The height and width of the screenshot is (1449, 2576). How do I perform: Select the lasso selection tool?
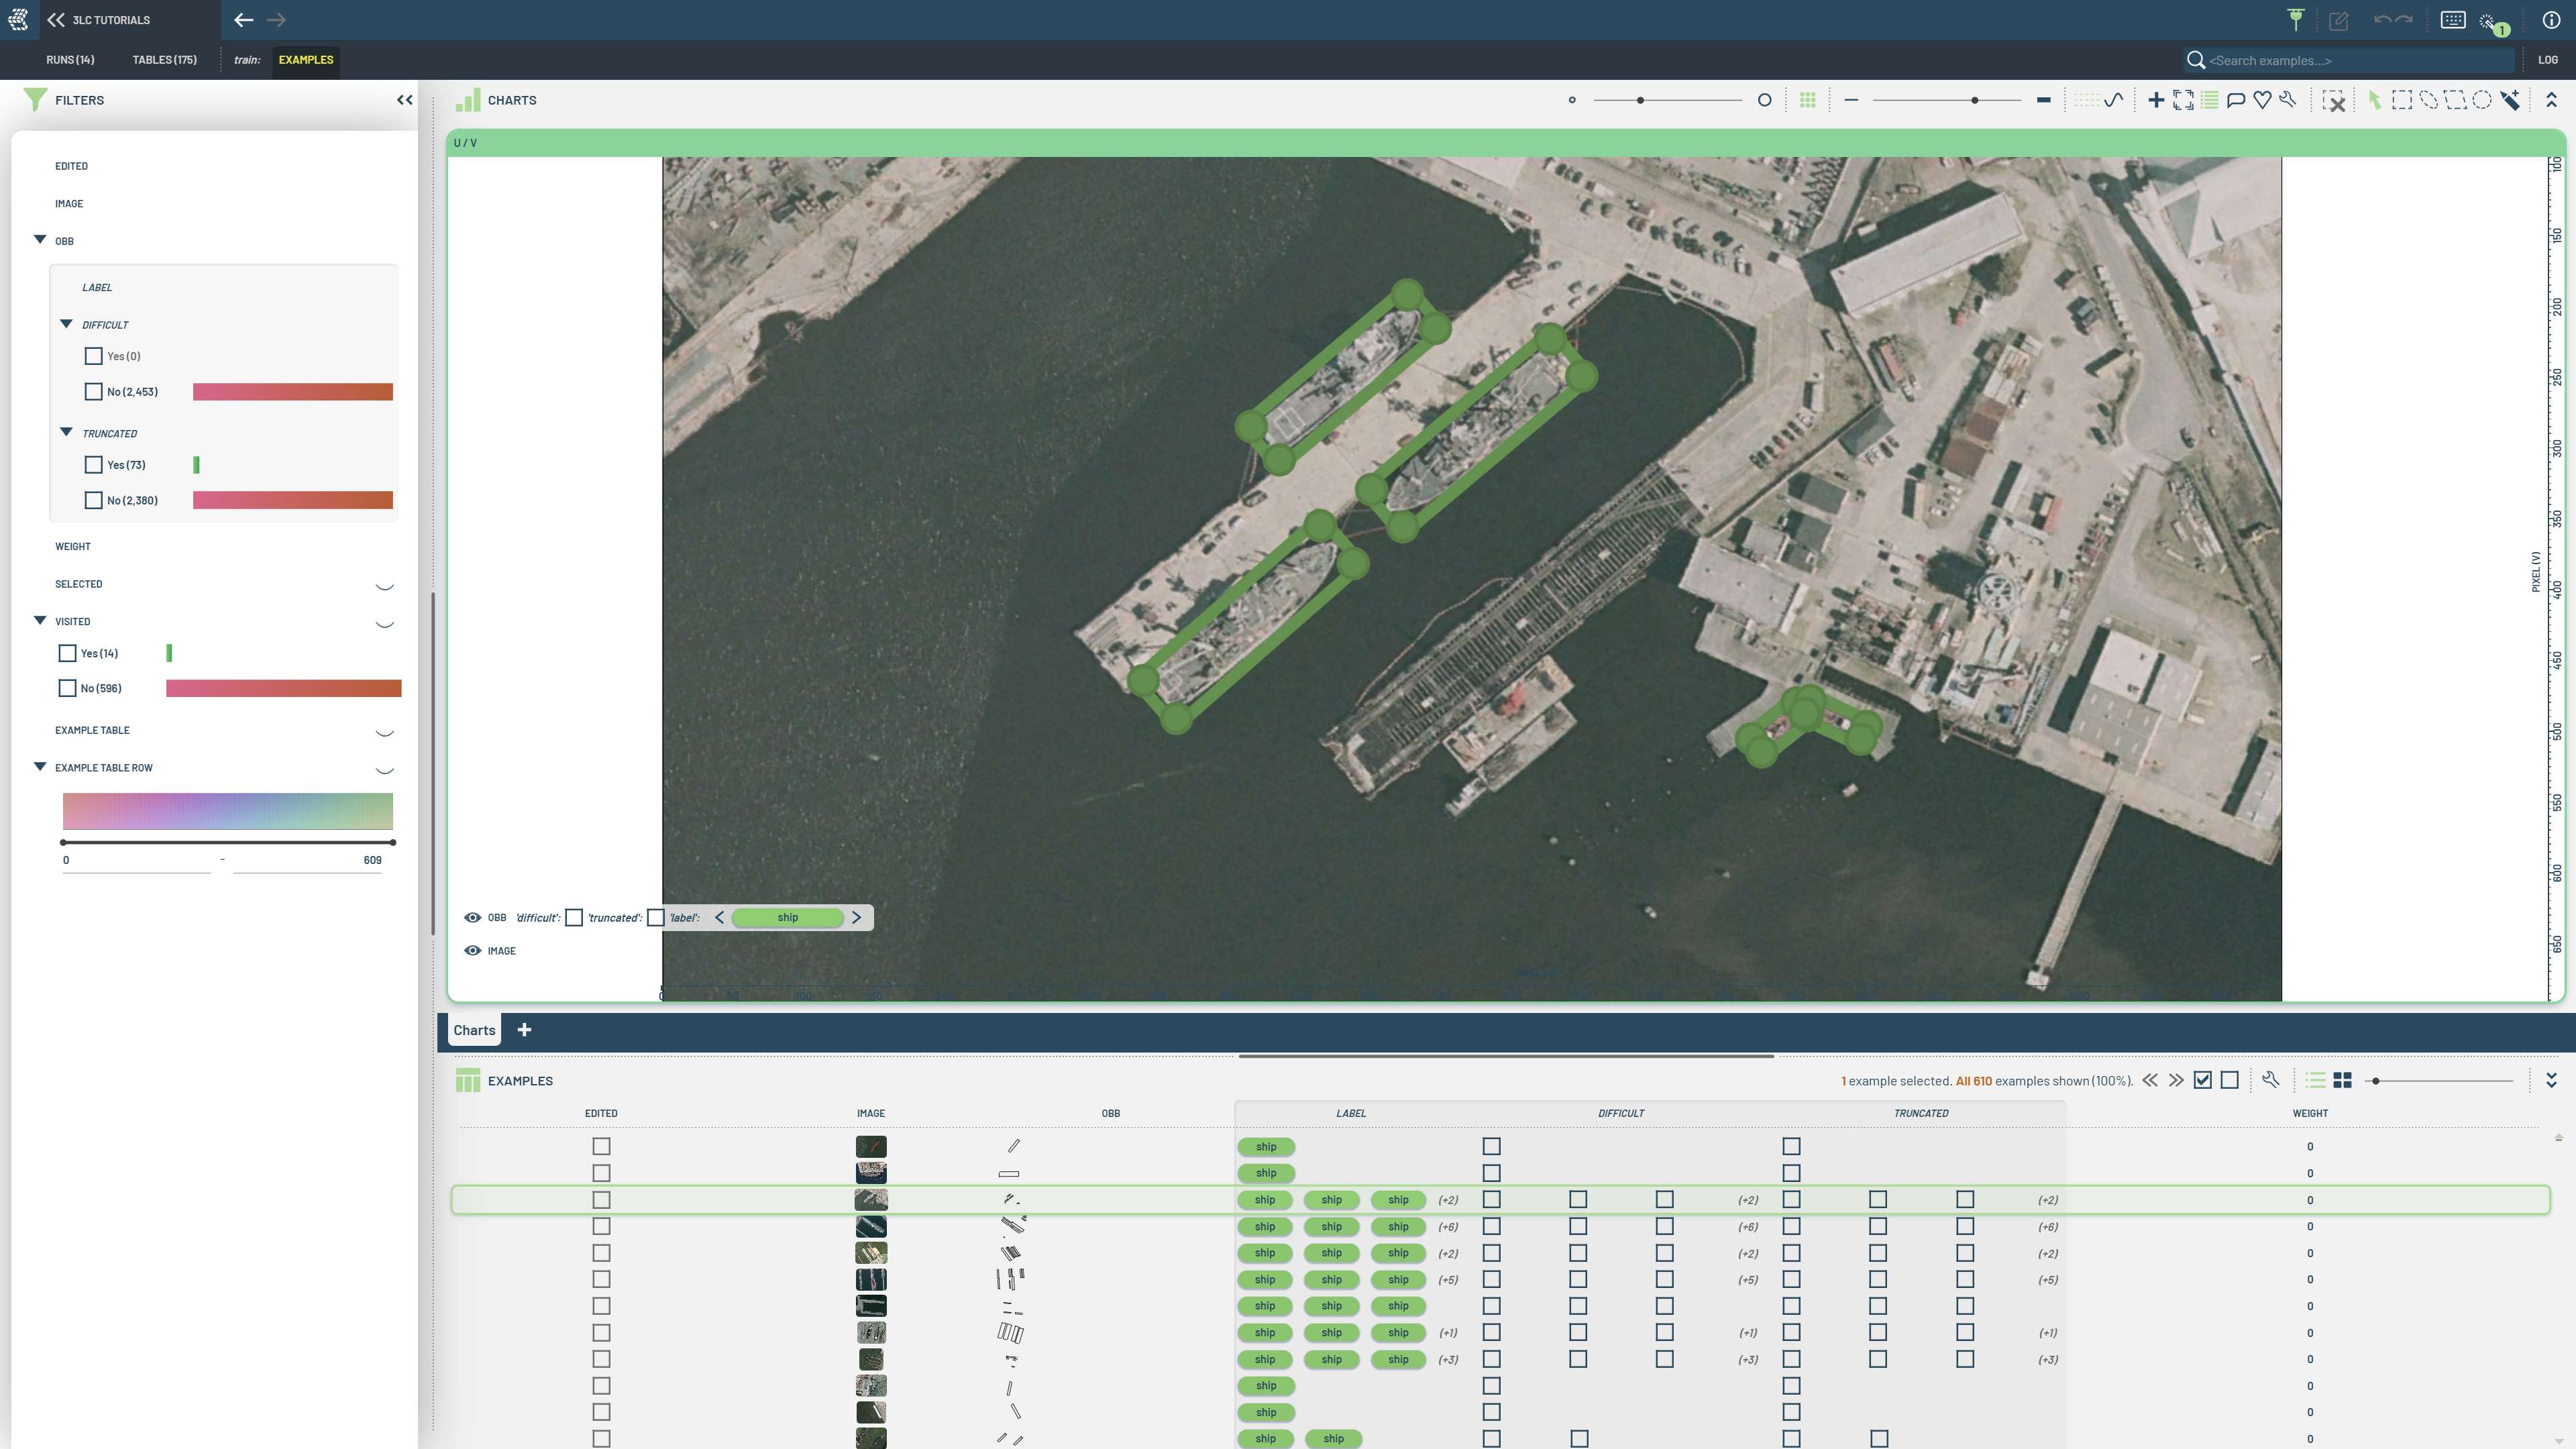[x=2428, y=100]
